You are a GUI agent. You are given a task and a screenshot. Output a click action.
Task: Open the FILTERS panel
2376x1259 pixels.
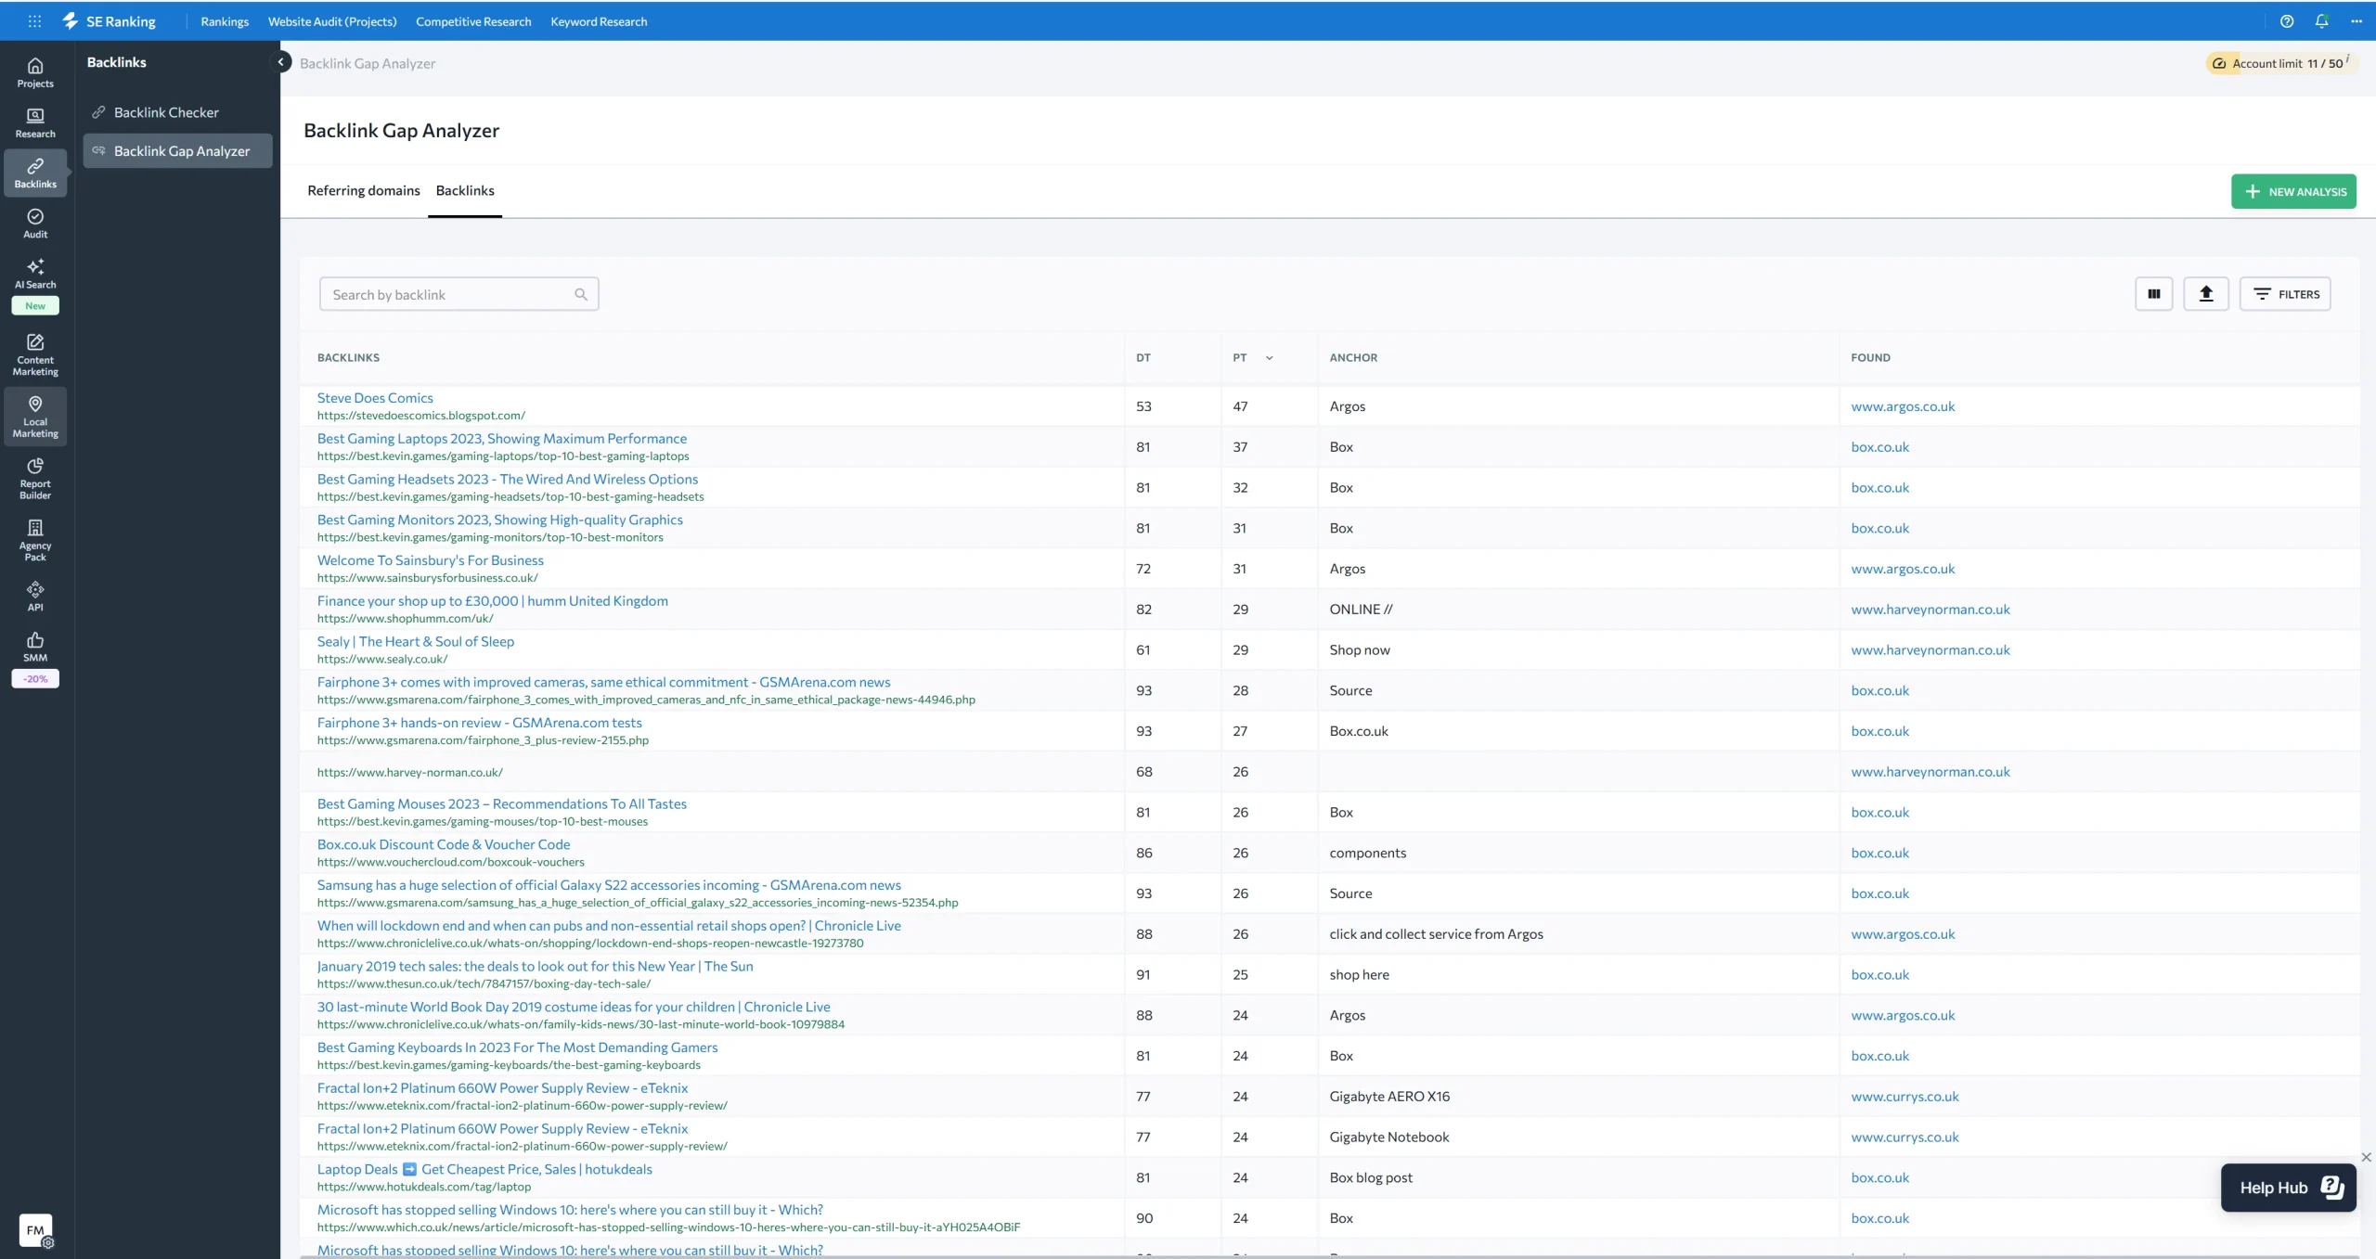[2284, 294]
